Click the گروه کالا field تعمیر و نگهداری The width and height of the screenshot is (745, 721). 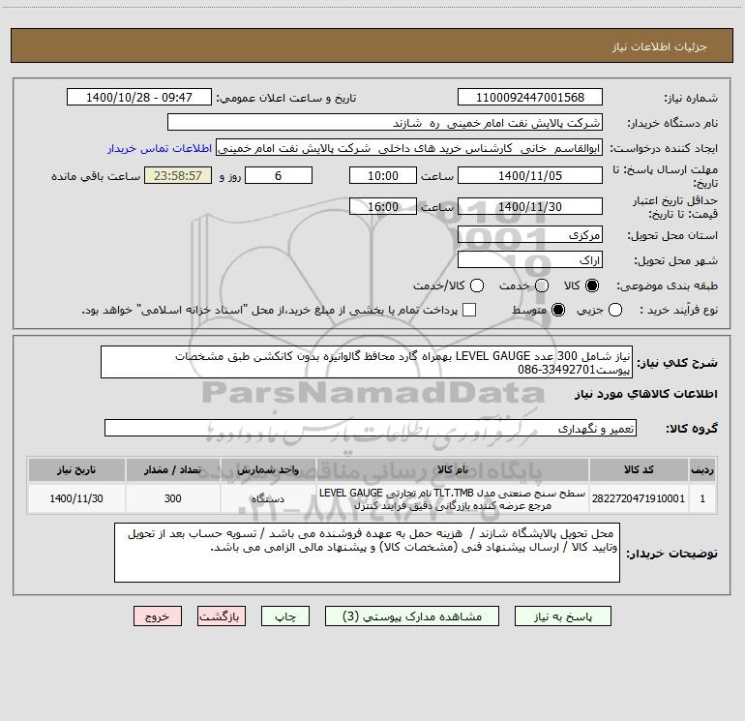pos(371,428)
